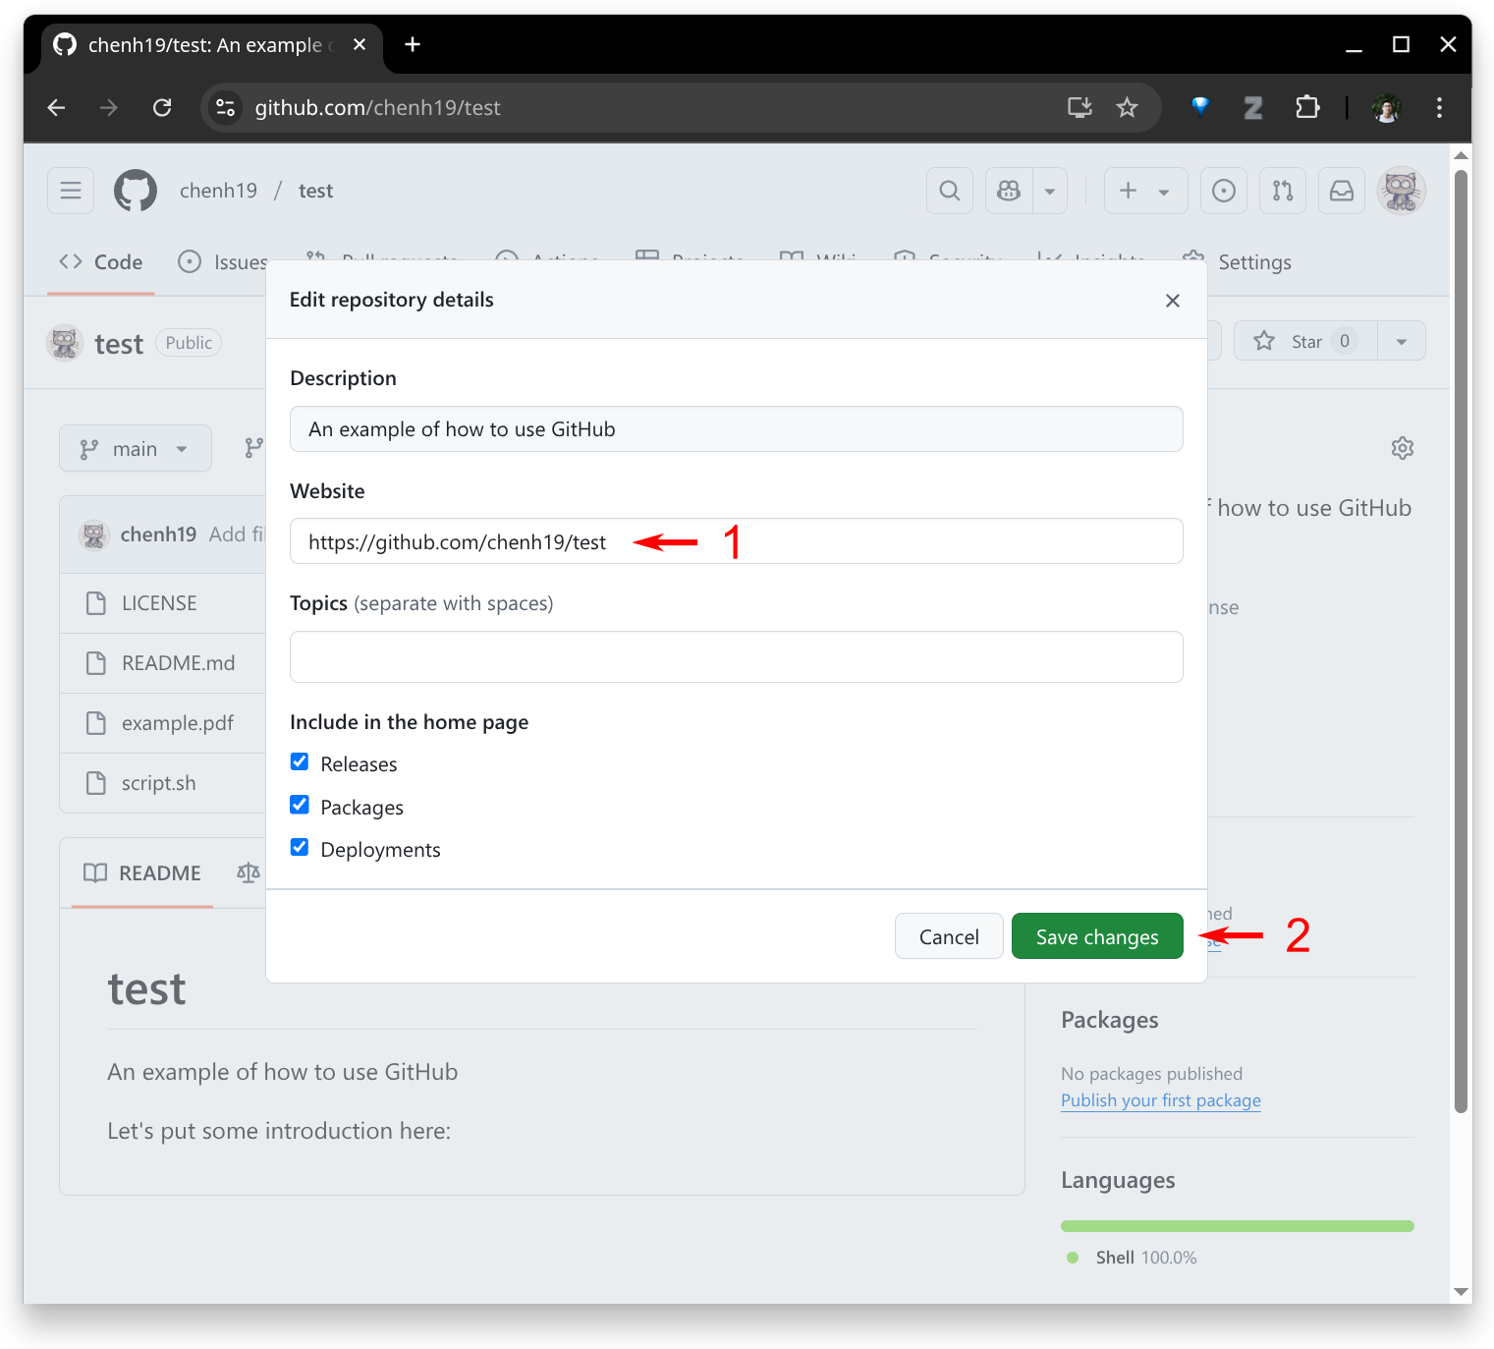Go to the GitHub homepage via Octocat logo

[136, 191]
